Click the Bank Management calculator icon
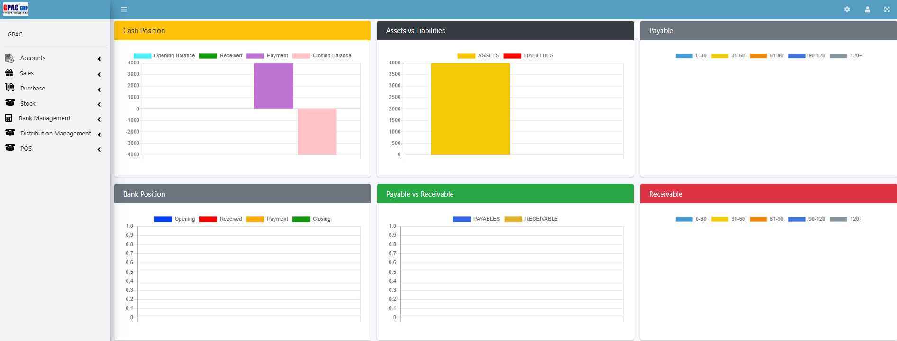Screen dimensions: 897x341 (x=9, y=118)
